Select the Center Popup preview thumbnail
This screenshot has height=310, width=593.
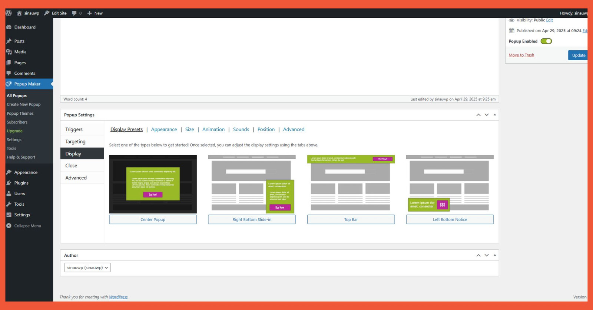(x=153, y=184)
